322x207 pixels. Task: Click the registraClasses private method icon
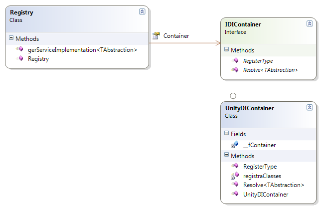[x=235, y=176]
